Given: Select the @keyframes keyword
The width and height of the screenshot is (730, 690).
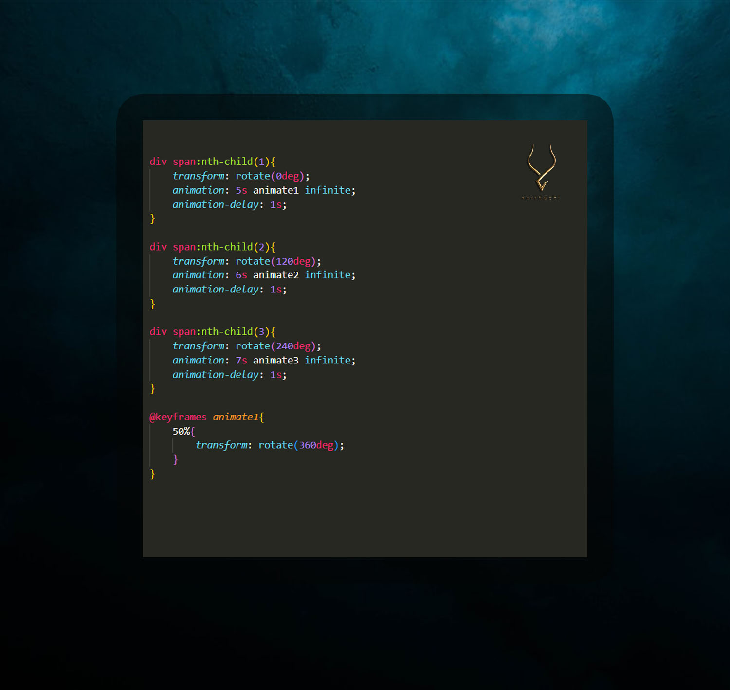Looking at the screenshot, I should pyautogui.click(x=177, y=417).
